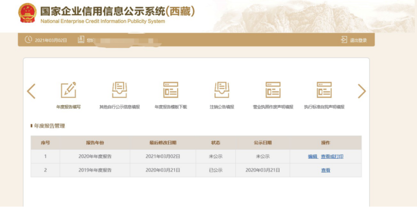
Task: Open 营业执照作废声明填报 icon
Action: 273,90
